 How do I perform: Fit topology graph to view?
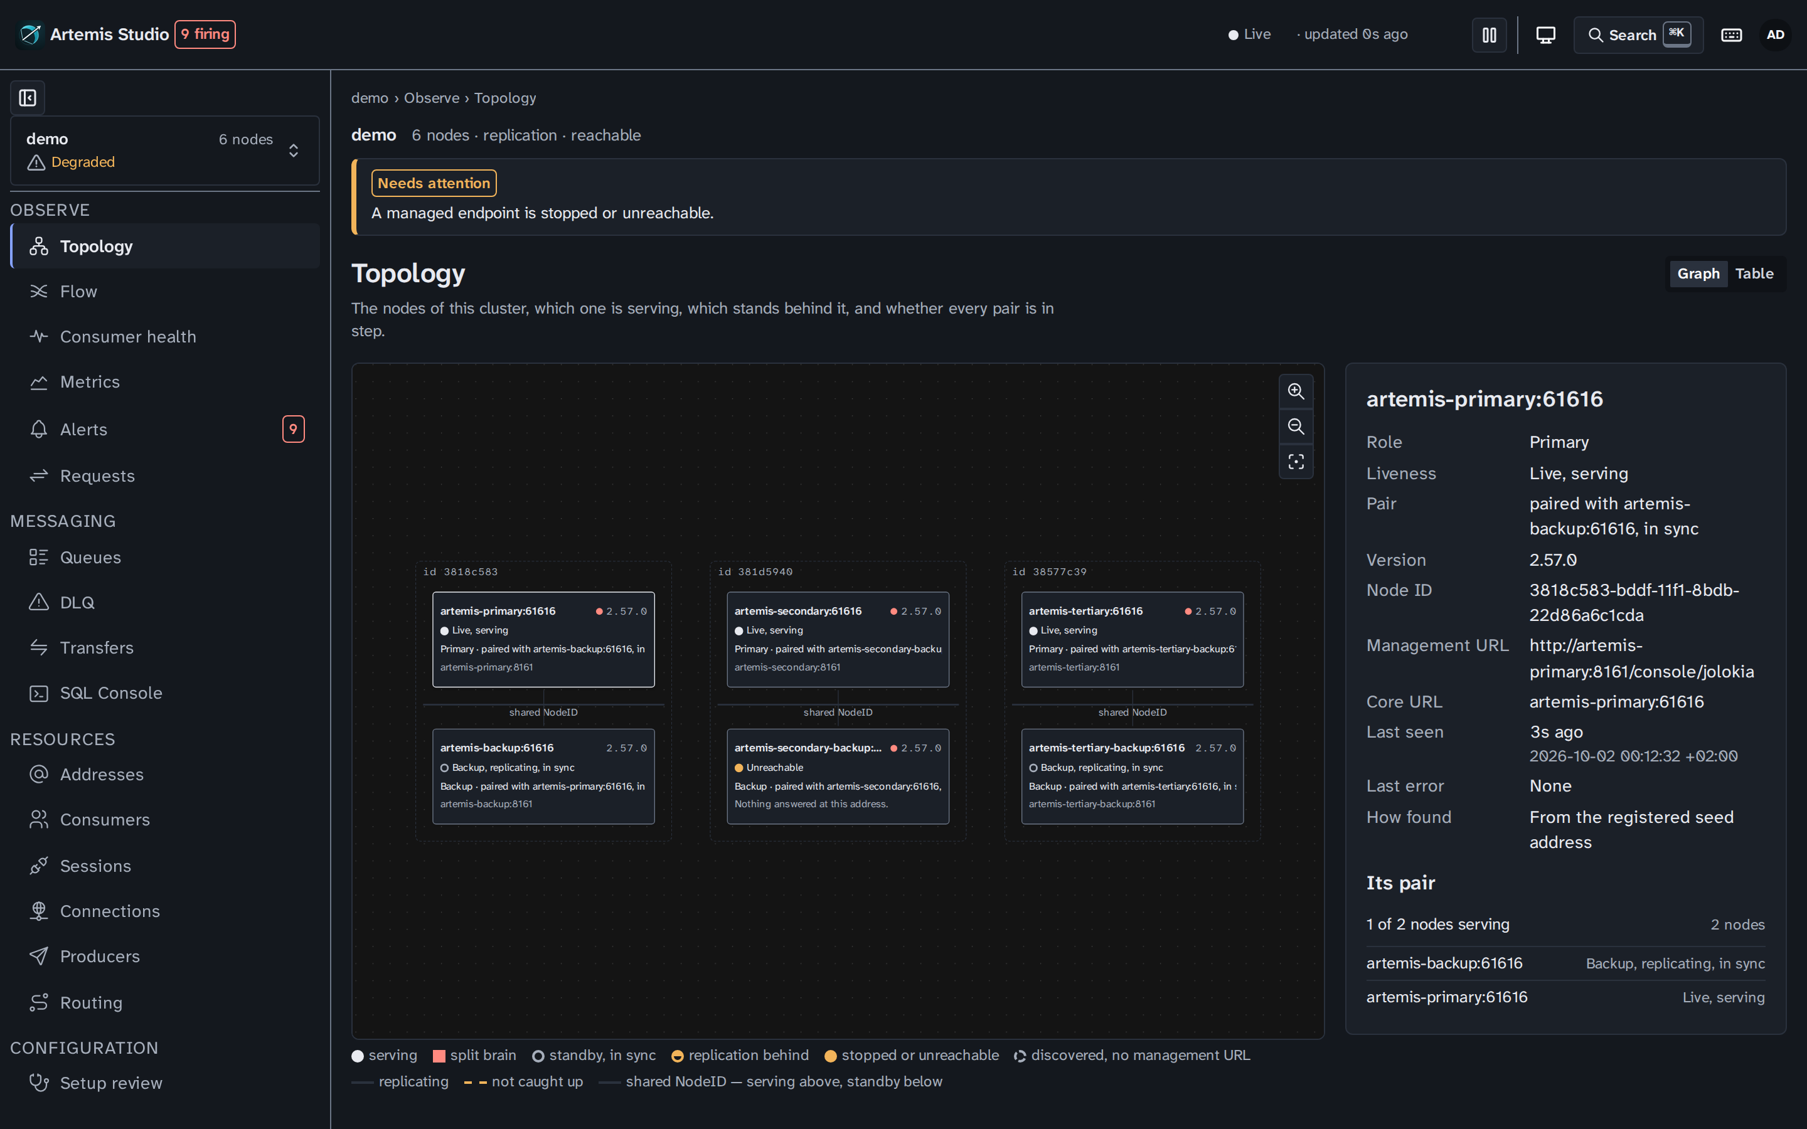[x=1296, y=462]
